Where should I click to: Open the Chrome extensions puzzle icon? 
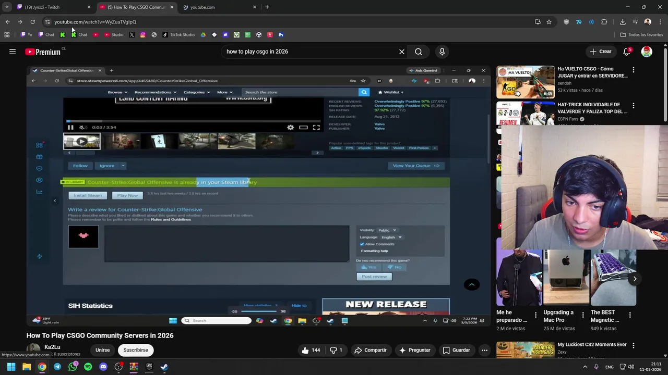604,22
